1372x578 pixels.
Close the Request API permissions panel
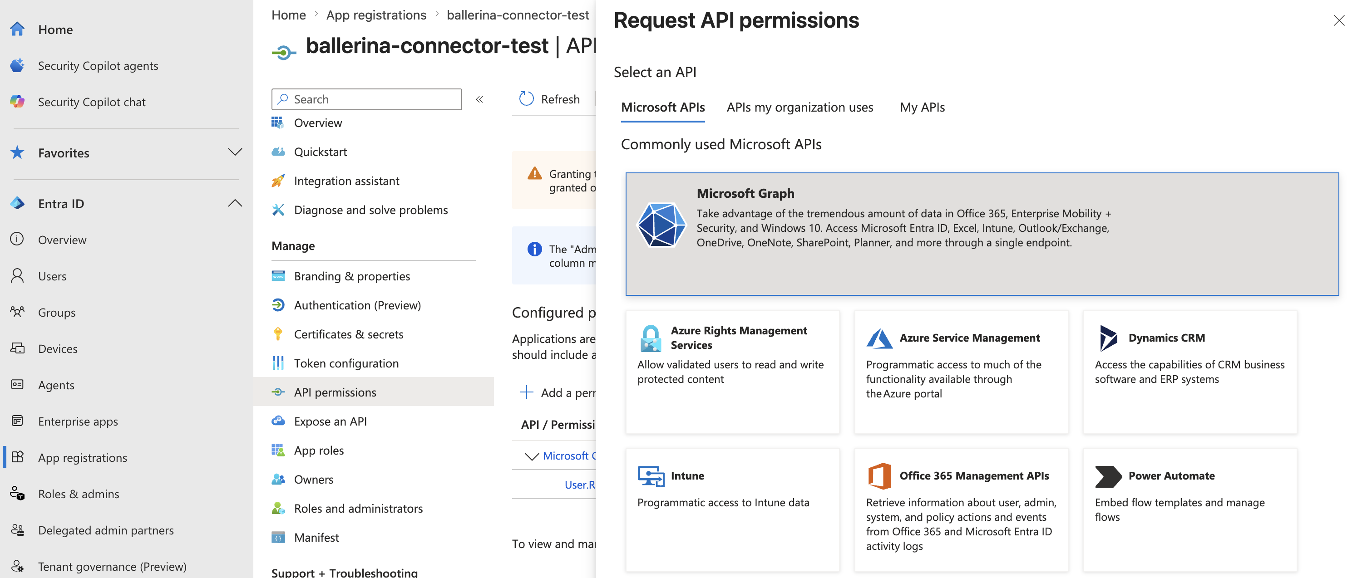[x=1338, y=20]
